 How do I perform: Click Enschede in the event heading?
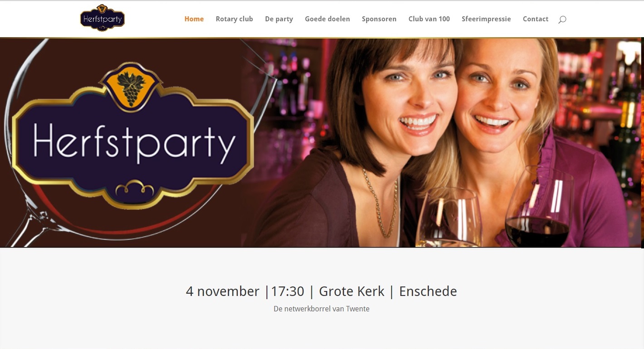(428, 291)
